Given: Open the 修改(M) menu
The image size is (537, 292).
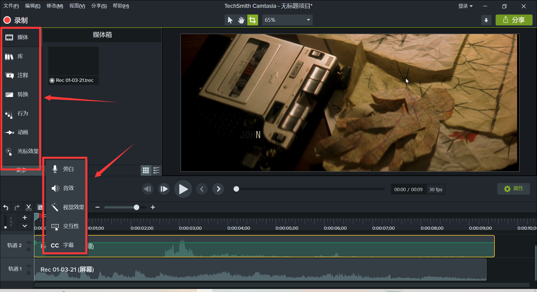Looking at the screenshot, I should [x=55, y=6].
